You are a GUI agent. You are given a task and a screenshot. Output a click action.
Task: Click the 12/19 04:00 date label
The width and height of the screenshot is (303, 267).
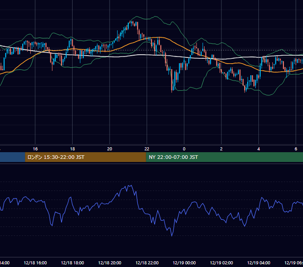click(258, 263)
